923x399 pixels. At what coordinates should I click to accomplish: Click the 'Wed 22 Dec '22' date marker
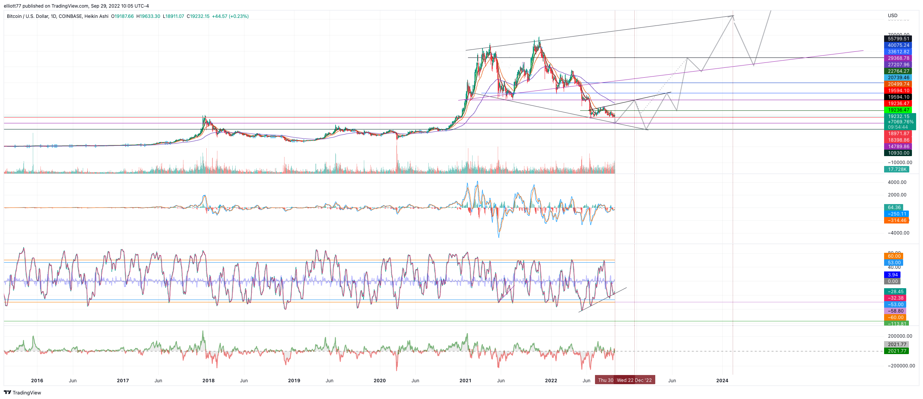point(635,380)
